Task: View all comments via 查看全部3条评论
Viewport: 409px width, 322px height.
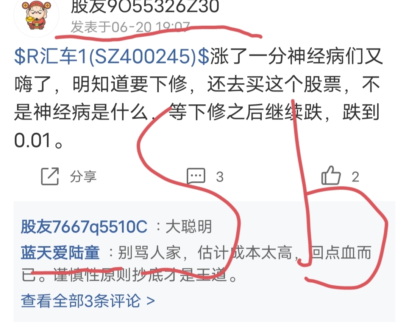Action: click(87, 301)
